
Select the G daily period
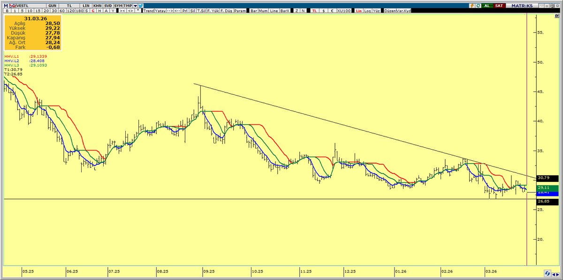[x=93, y=10]
